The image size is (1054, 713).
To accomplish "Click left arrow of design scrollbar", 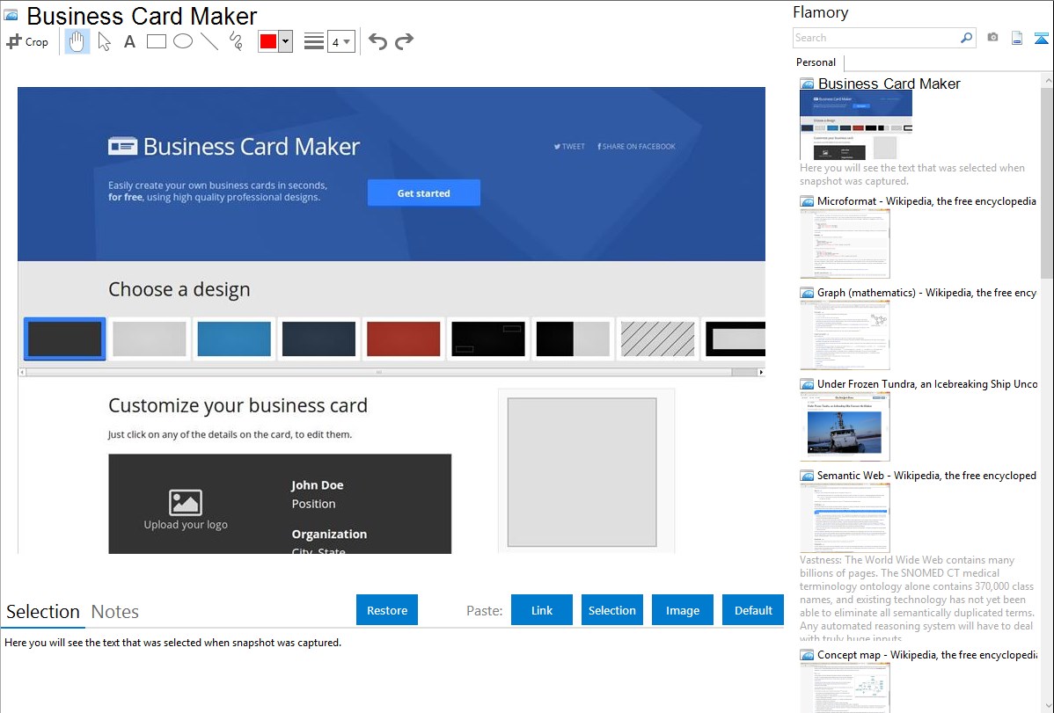I will point(22,372).
